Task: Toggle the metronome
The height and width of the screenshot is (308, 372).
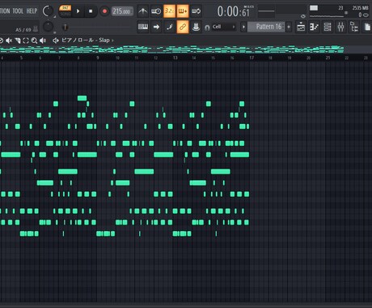Action: click(143, 11)
